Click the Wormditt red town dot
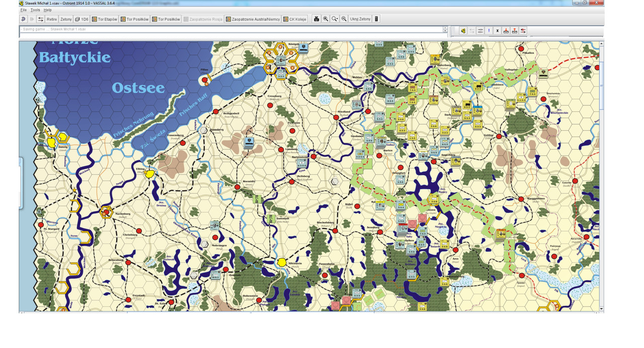The width and height of the screenshot is (644, 348). pos(237,187)
